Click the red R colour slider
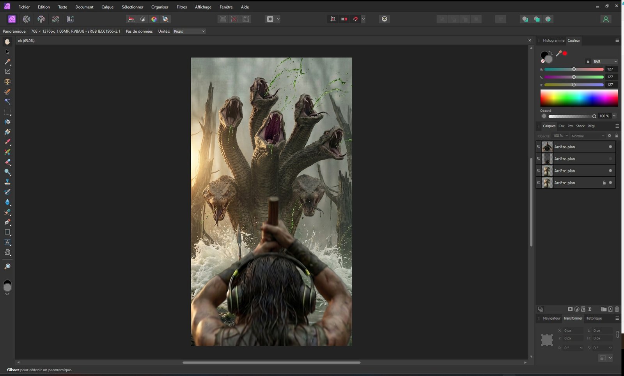The height and width of the screenshot is (376, 624). pos(574,69)
